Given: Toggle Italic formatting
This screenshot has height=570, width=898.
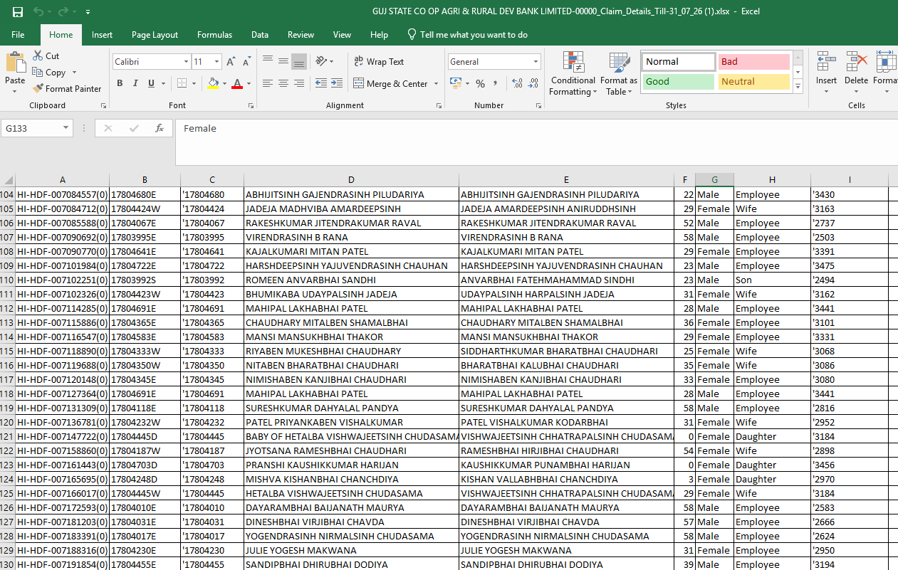Looking at the screenshot, I should click(135, 83).
